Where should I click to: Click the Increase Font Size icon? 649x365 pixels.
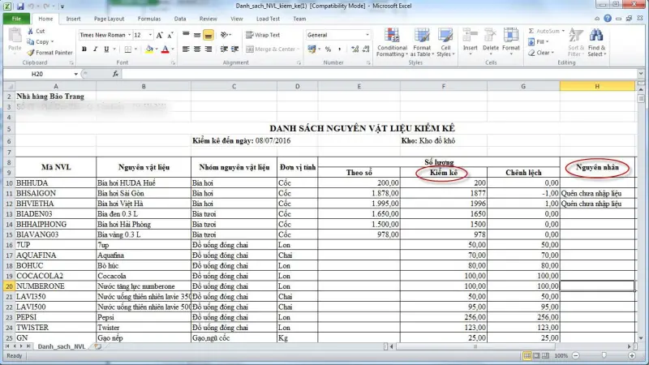click(159, 35)
